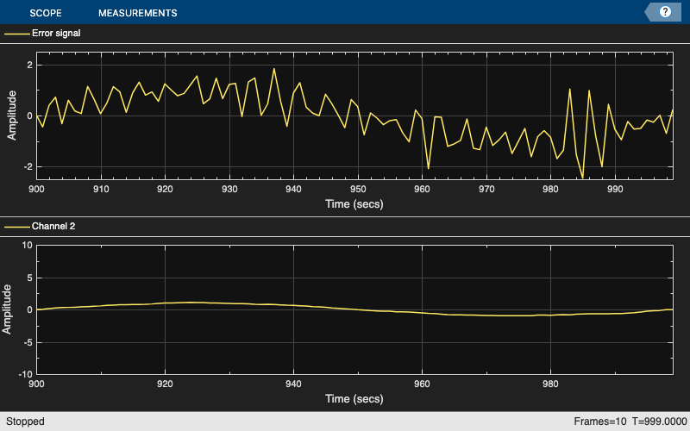
Task: Click the yellow Channel 2 legend line
Action: pyautogui.click(x=17, y=227)
